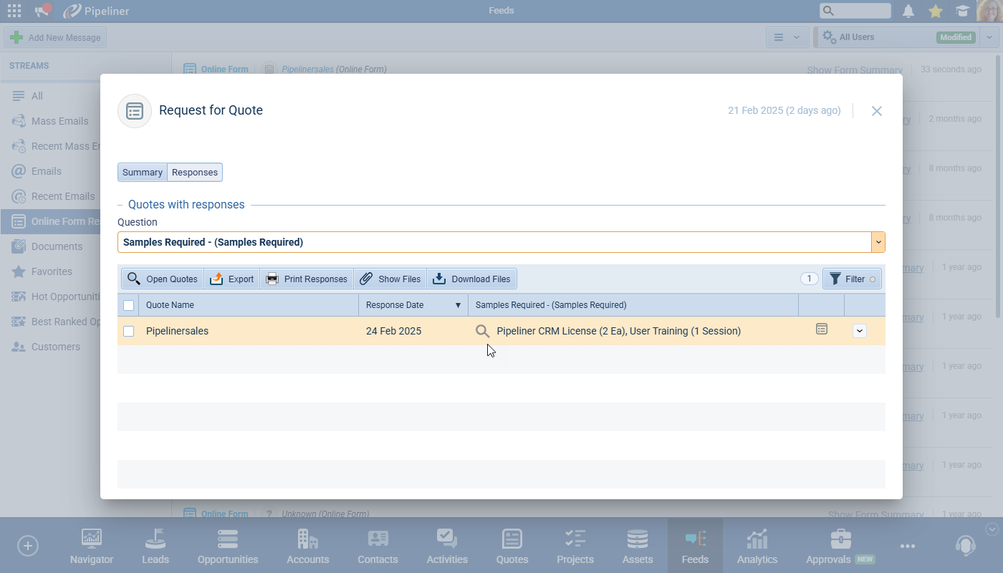
Task: Click the Export button
Action: (232, 279)
